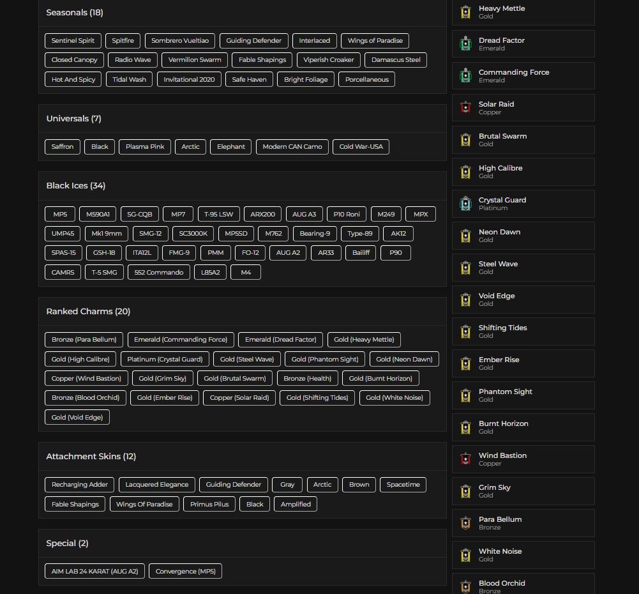Click AIM LAB 24 KARAT (AUG A2) tag
This screenshot has width=639, height=594.
[x=94, y=571]
